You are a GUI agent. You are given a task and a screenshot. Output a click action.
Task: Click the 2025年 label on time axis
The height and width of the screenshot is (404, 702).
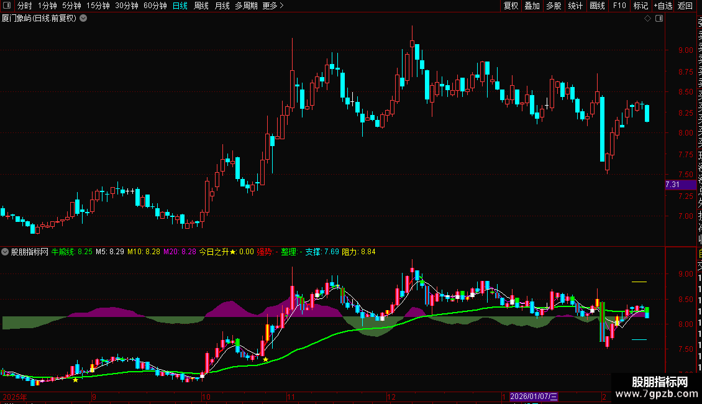(x=15, y=397)
